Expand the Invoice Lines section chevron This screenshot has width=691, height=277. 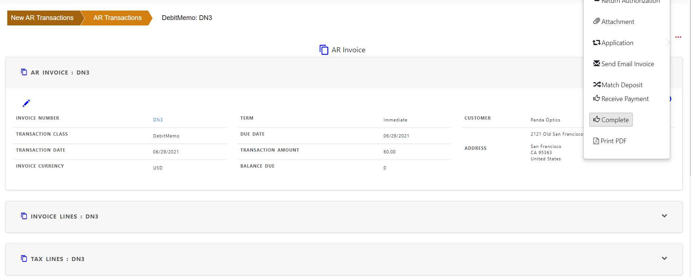pyautogui.click(x=664, y=216)
